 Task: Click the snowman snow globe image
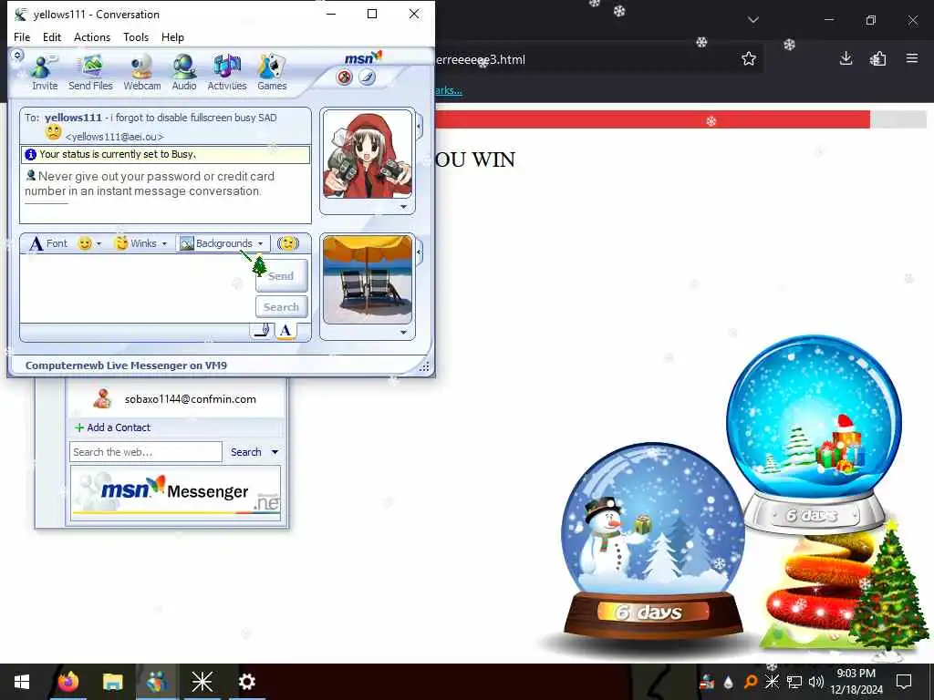pyautogui.click(x=653, y=540)
